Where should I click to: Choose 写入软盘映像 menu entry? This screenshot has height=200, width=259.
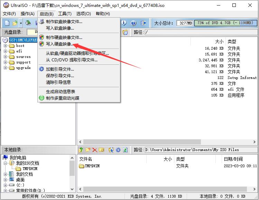[x=79, y=28]
